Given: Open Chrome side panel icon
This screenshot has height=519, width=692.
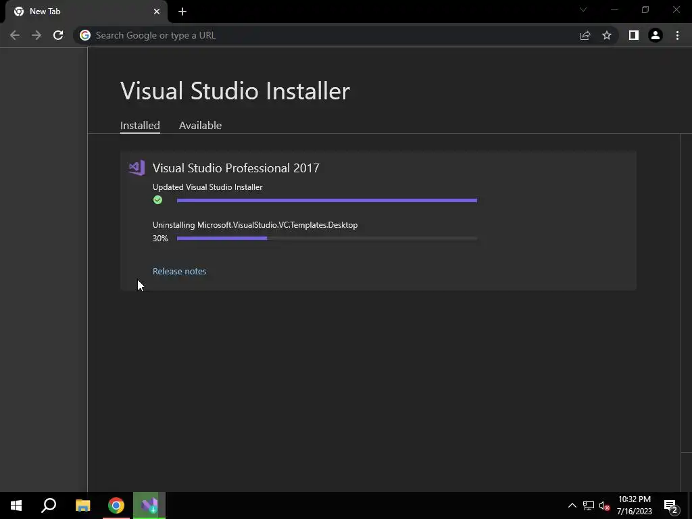Looking at the screenshot, I should point(634,35).
